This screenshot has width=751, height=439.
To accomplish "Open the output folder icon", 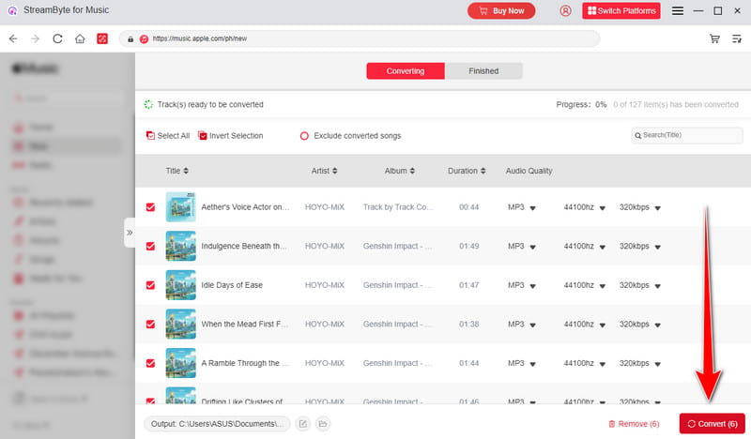I will pyautogui.click(x=322, y=424).
